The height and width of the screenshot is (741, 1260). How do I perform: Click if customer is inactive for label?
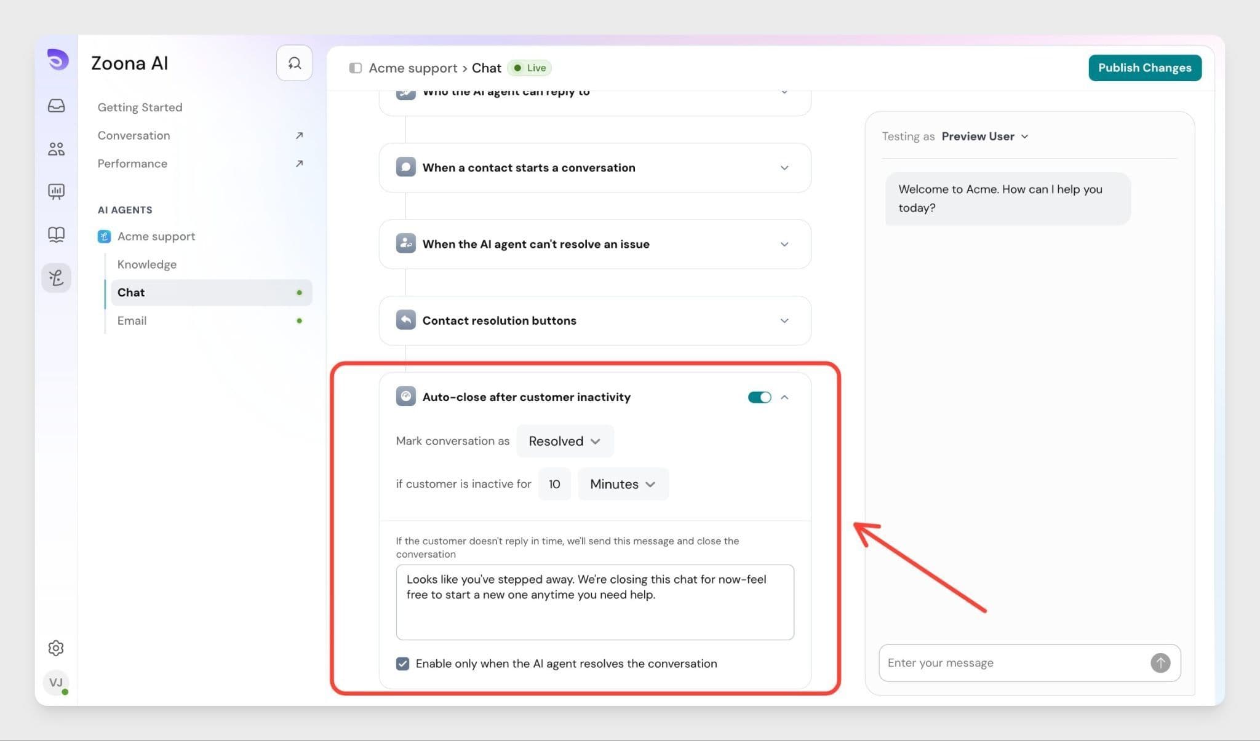pyautogui.click(x=463, y=484)
